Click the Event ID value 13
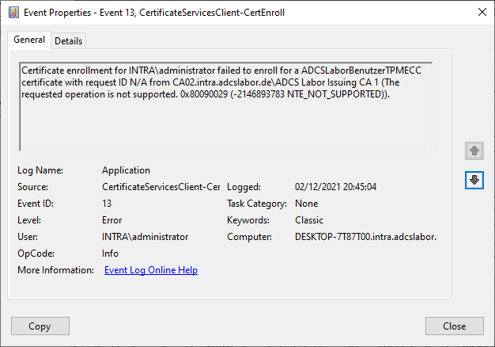The height and width of the screenshot is (347, 495). click(108, 204)
